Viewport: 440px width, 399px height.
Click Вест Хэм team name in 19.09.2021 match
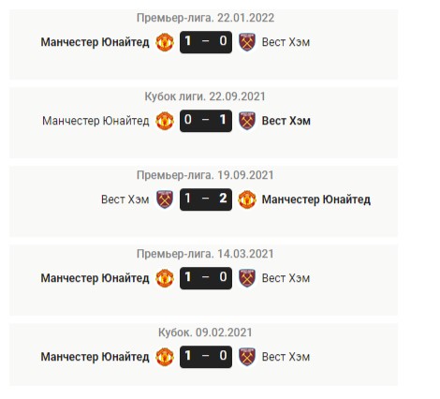(125, 199)
